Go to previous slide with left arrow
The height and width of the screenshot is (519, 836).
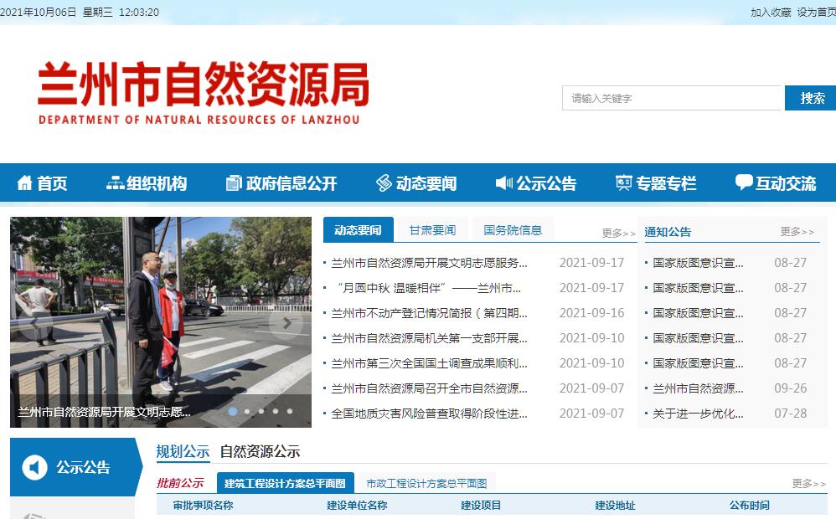point(35,323)
